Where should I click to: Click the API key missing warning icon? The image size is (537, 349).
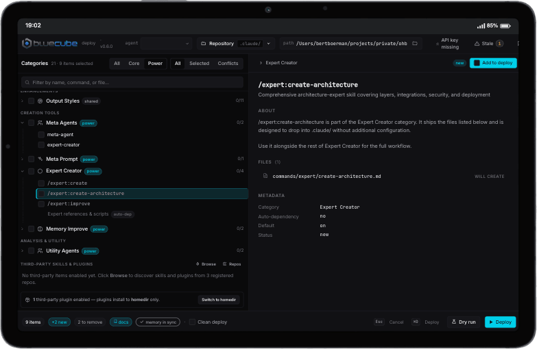tap(438, 44)
